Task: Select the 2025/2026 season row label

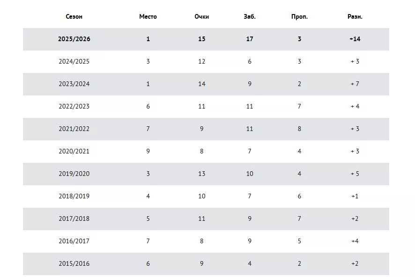Action: click(74, 39)
